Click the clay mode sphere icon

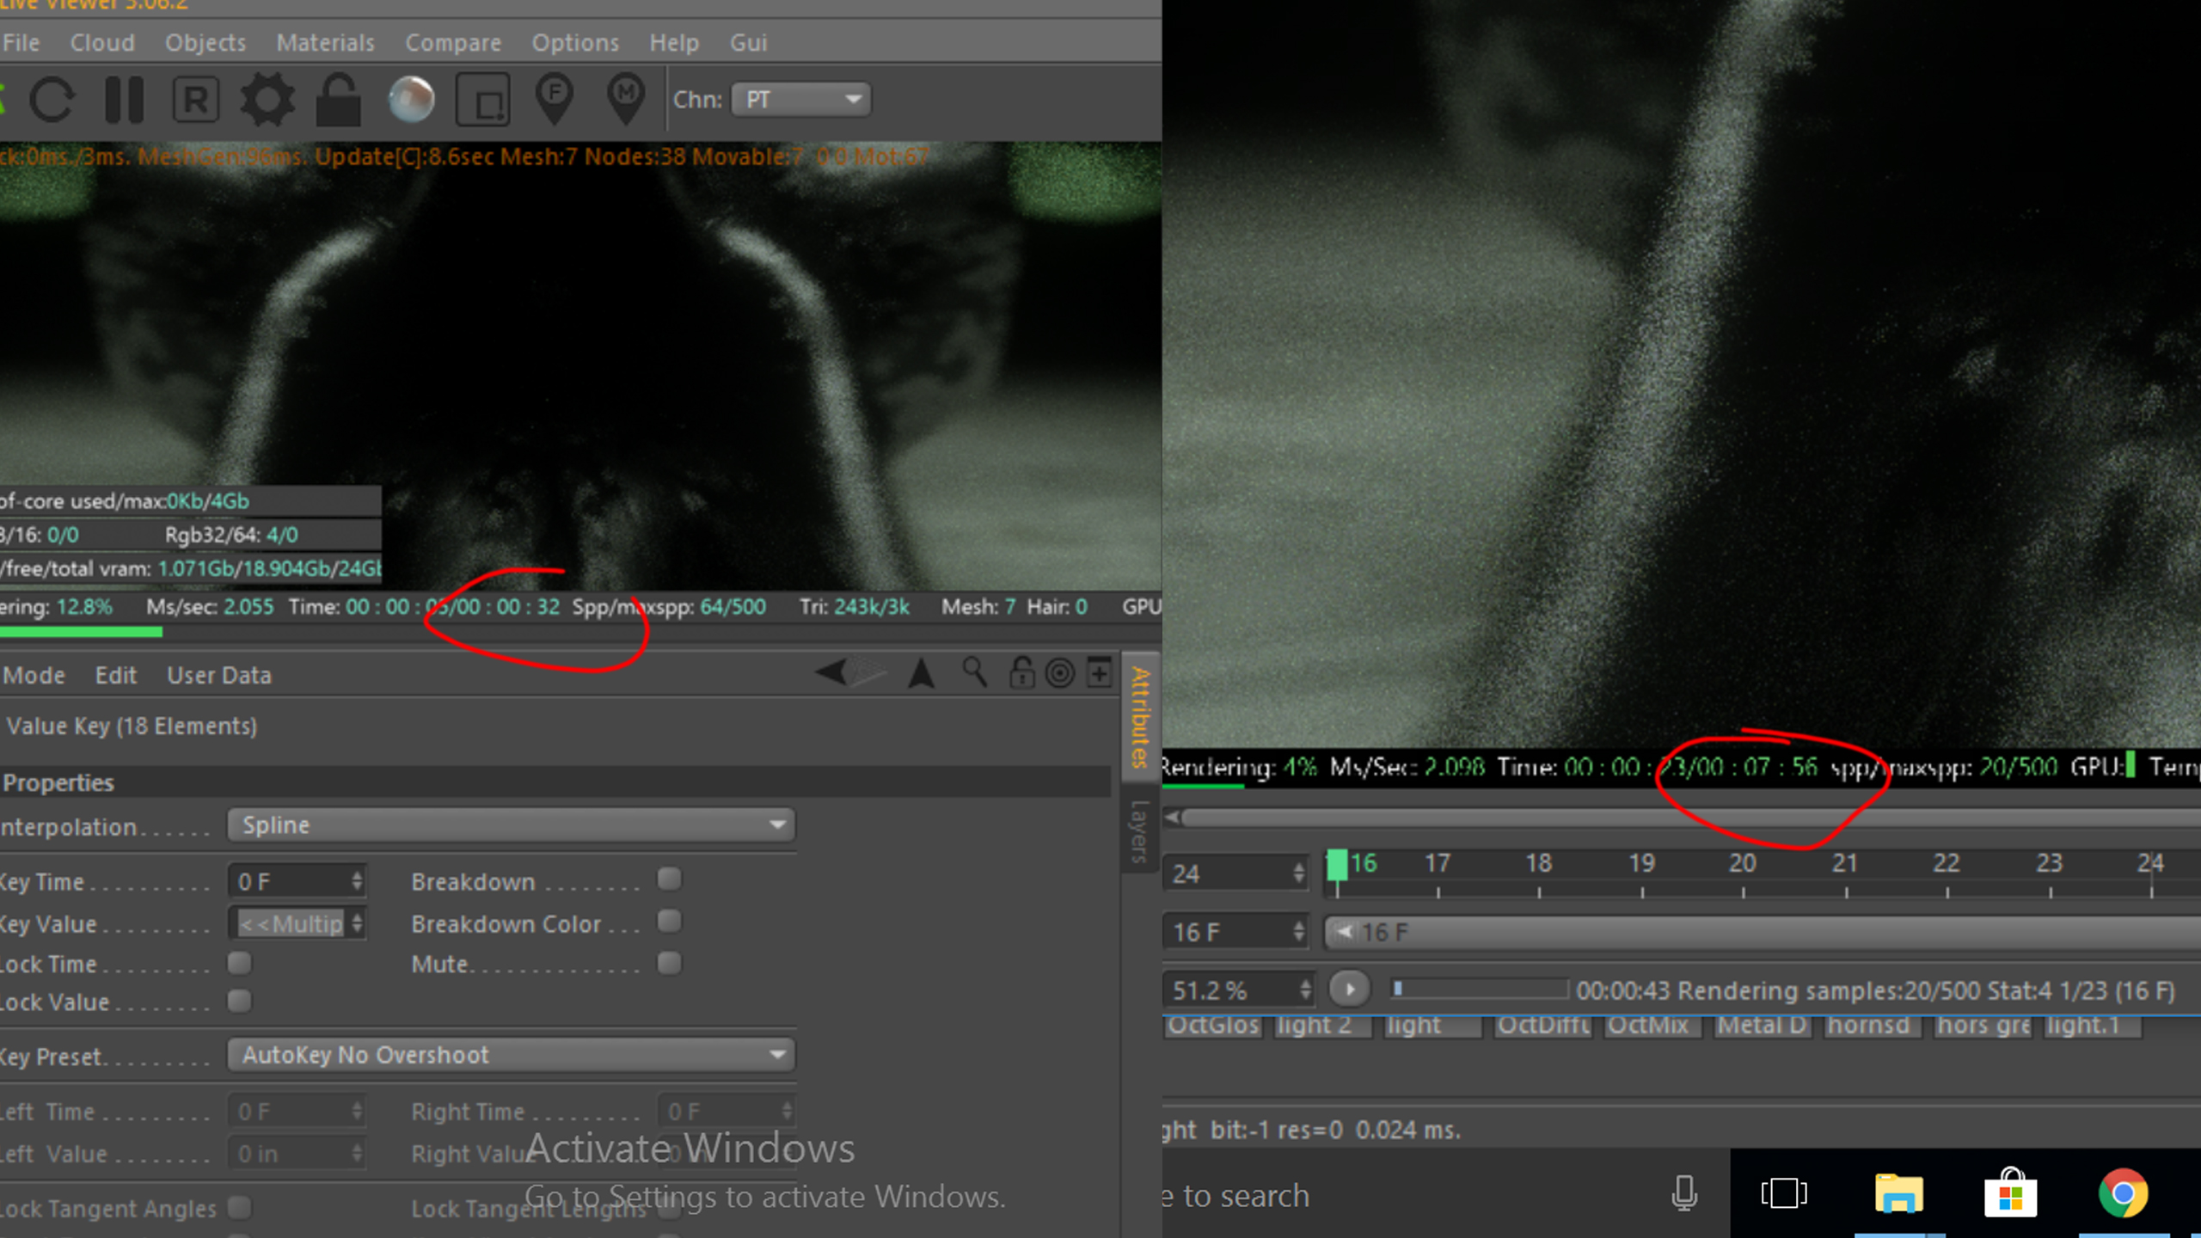[x=411, y=100]
